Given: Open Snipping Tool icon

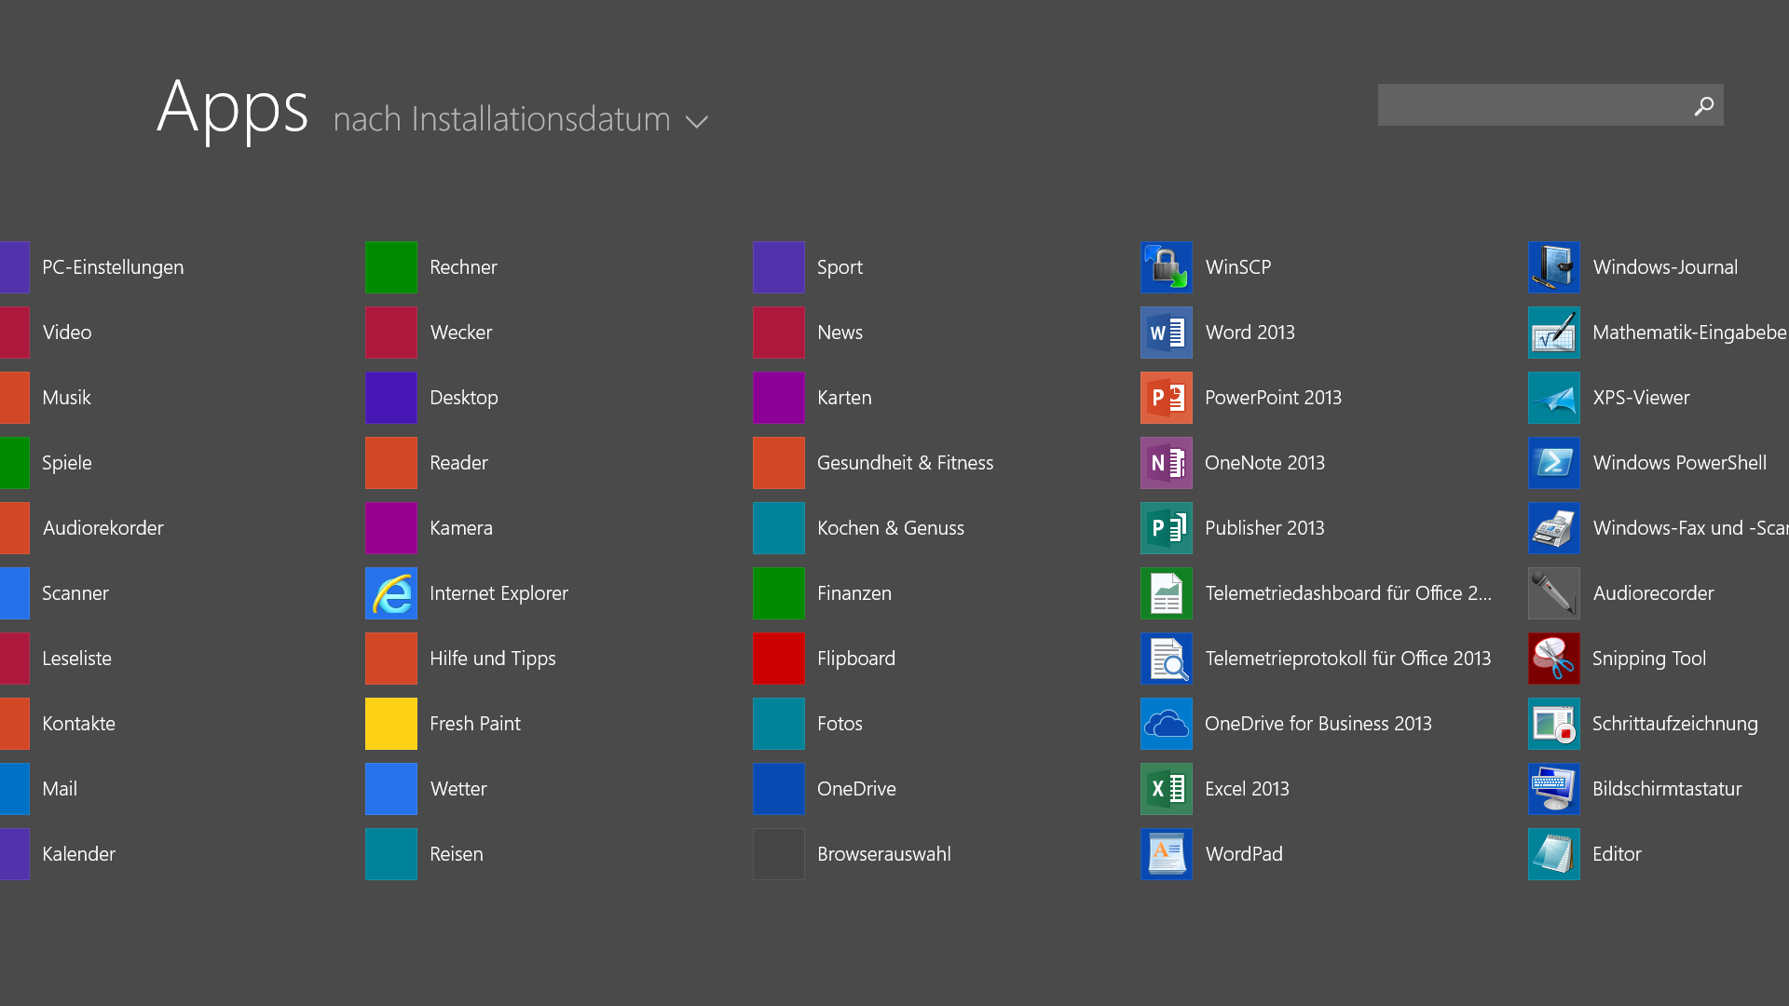Looking at the screenshot, I should 1553,659.
